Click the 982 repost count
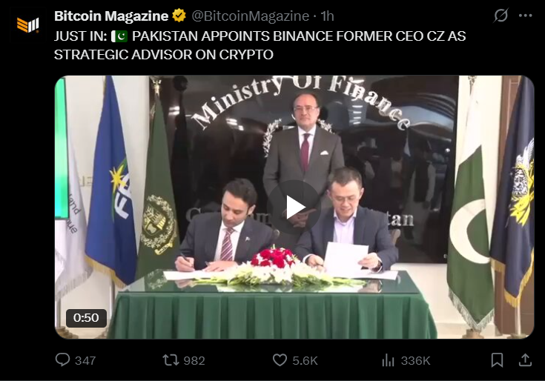The height and width of the screenshot is (381, 545). pos(194,360)
